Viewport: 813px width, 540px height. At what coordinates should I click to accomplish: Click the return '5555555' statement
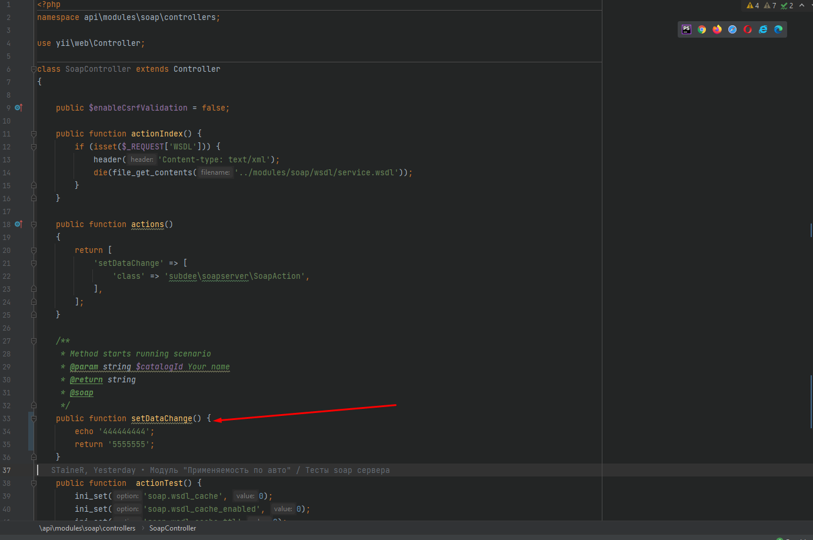pos(115,444)
